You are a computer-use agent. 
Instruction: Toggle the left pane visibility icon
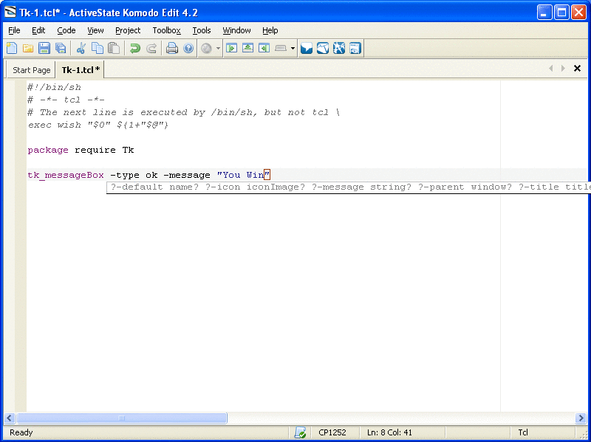tap(231, 49)
